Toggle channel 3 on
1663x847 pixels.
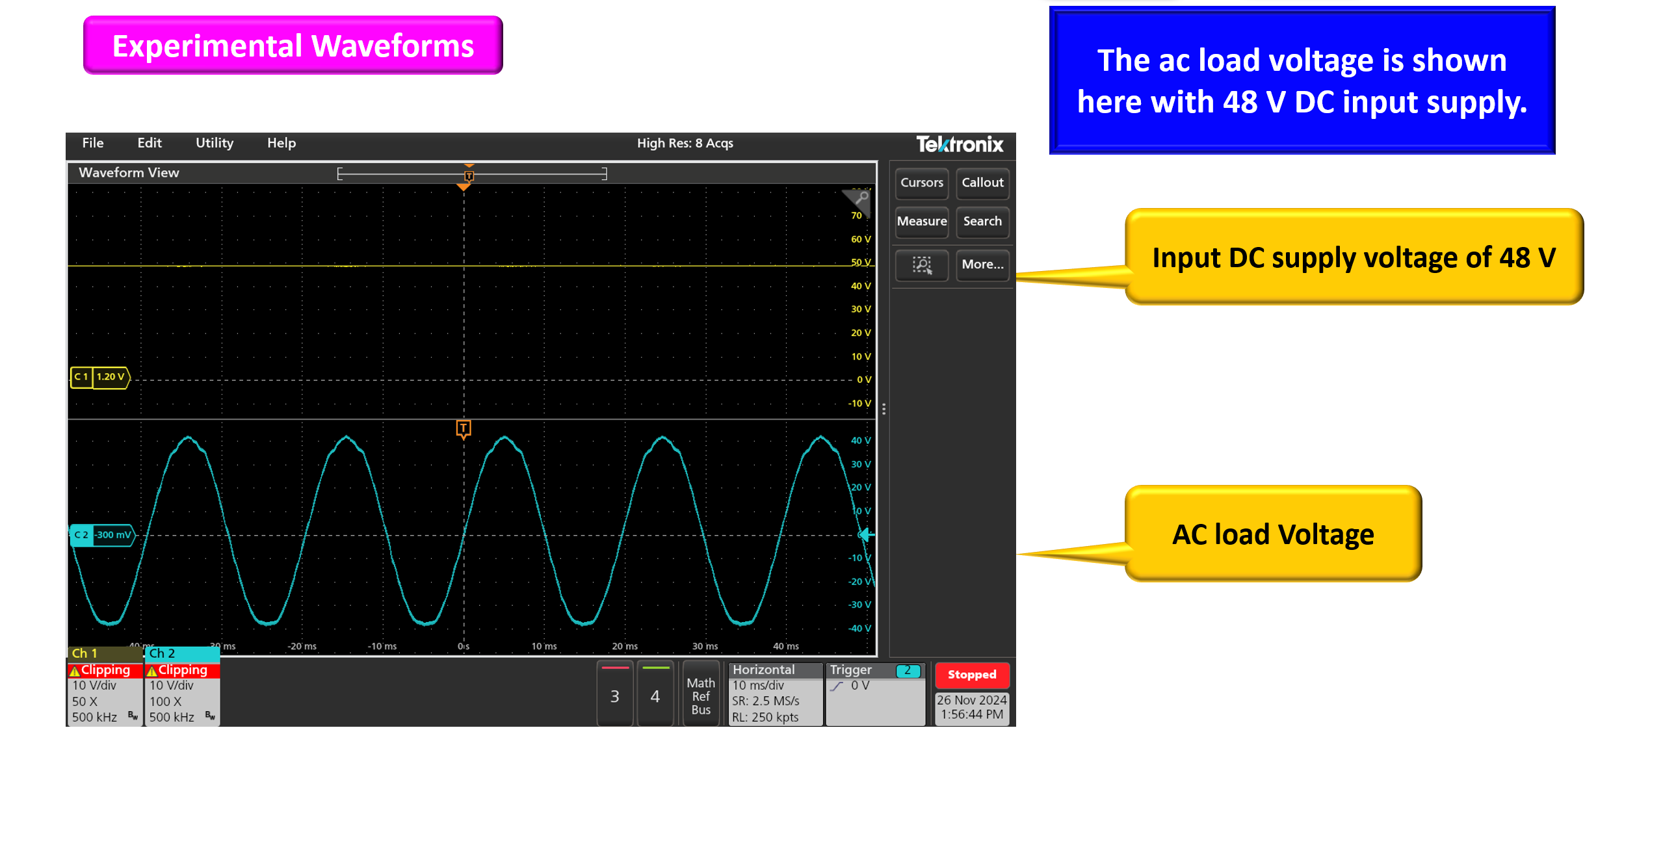[x=614, y=694]
